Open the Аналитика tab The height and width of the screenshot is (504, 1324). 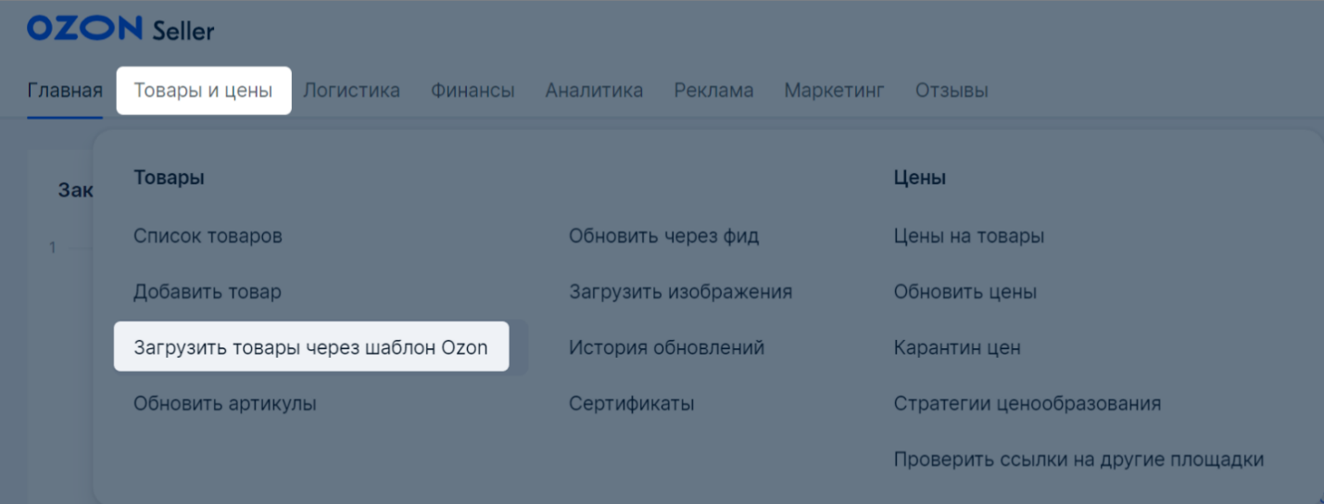[x=594, y=91]
